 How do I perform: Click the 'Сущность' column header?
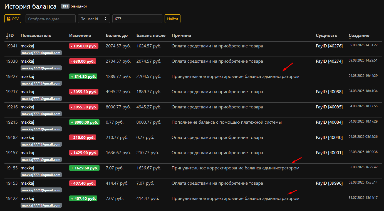coord(326,35)
